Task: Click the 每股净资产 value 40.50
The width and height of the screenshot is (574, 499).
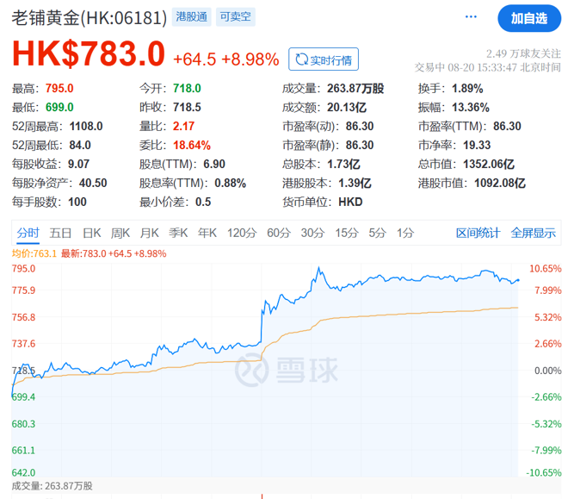Action: click(93, 184)
